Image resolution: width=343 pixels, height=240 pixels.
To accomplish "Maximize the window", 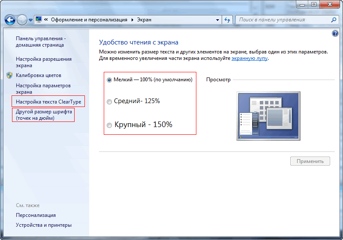I will coord(314,4).
